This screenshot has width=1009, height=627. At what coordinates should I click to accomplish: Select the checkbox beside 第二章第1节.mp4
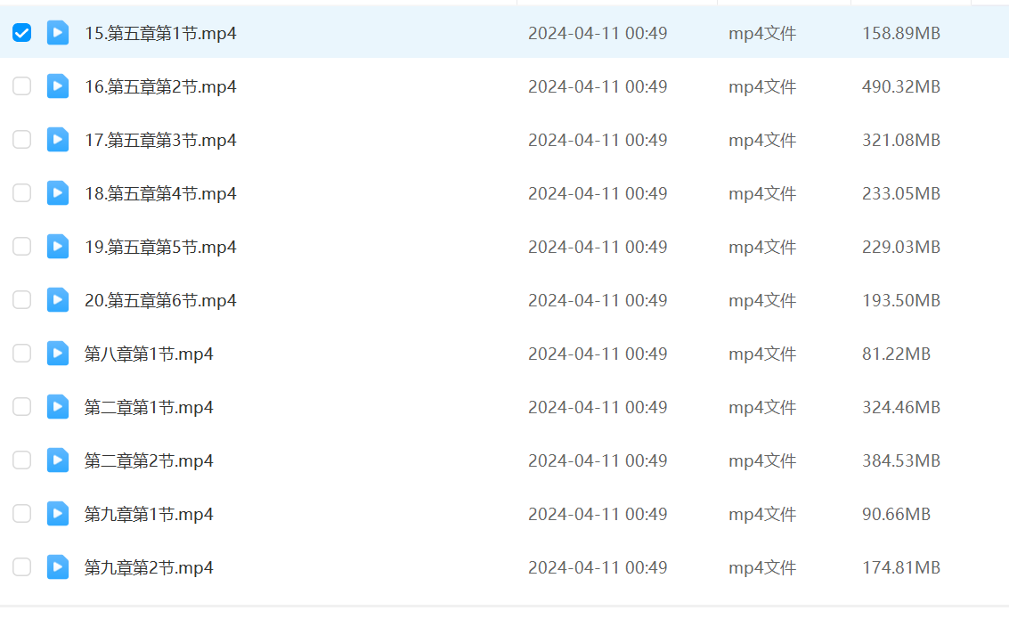pyautogui.click(x=21, y=407)
